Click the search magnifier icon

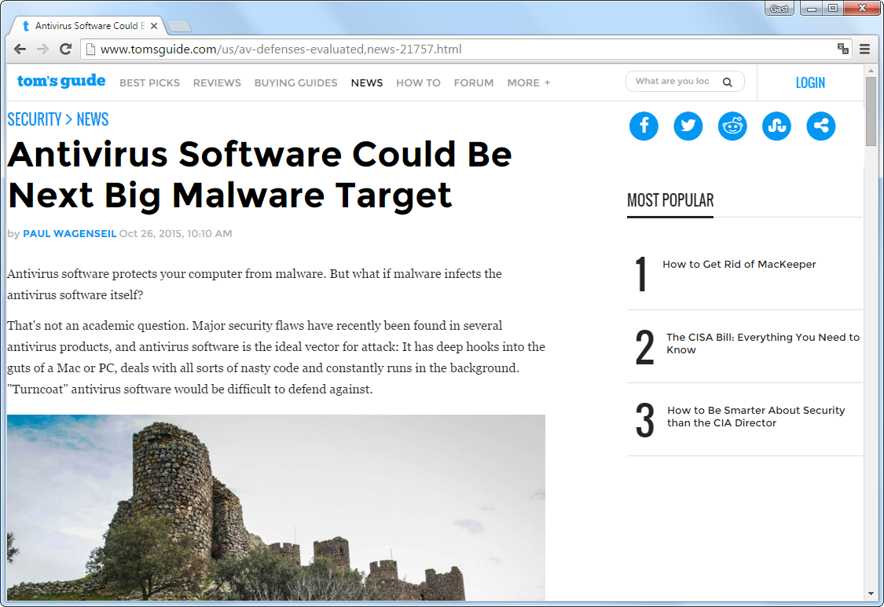(x=728, y=82)
